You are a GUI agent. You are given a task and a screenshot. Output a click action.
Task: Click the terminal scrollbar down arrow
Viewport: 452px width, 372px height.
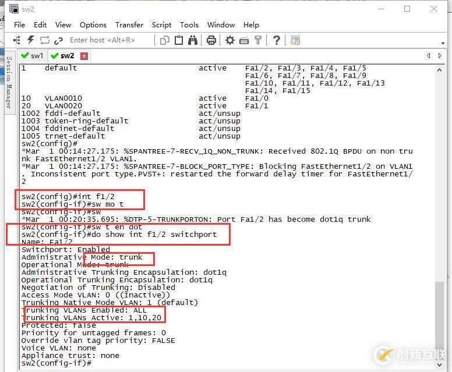(439, 365)
